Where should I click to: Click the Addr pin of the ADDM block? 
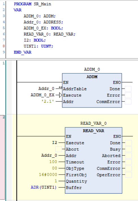(68, 102)
